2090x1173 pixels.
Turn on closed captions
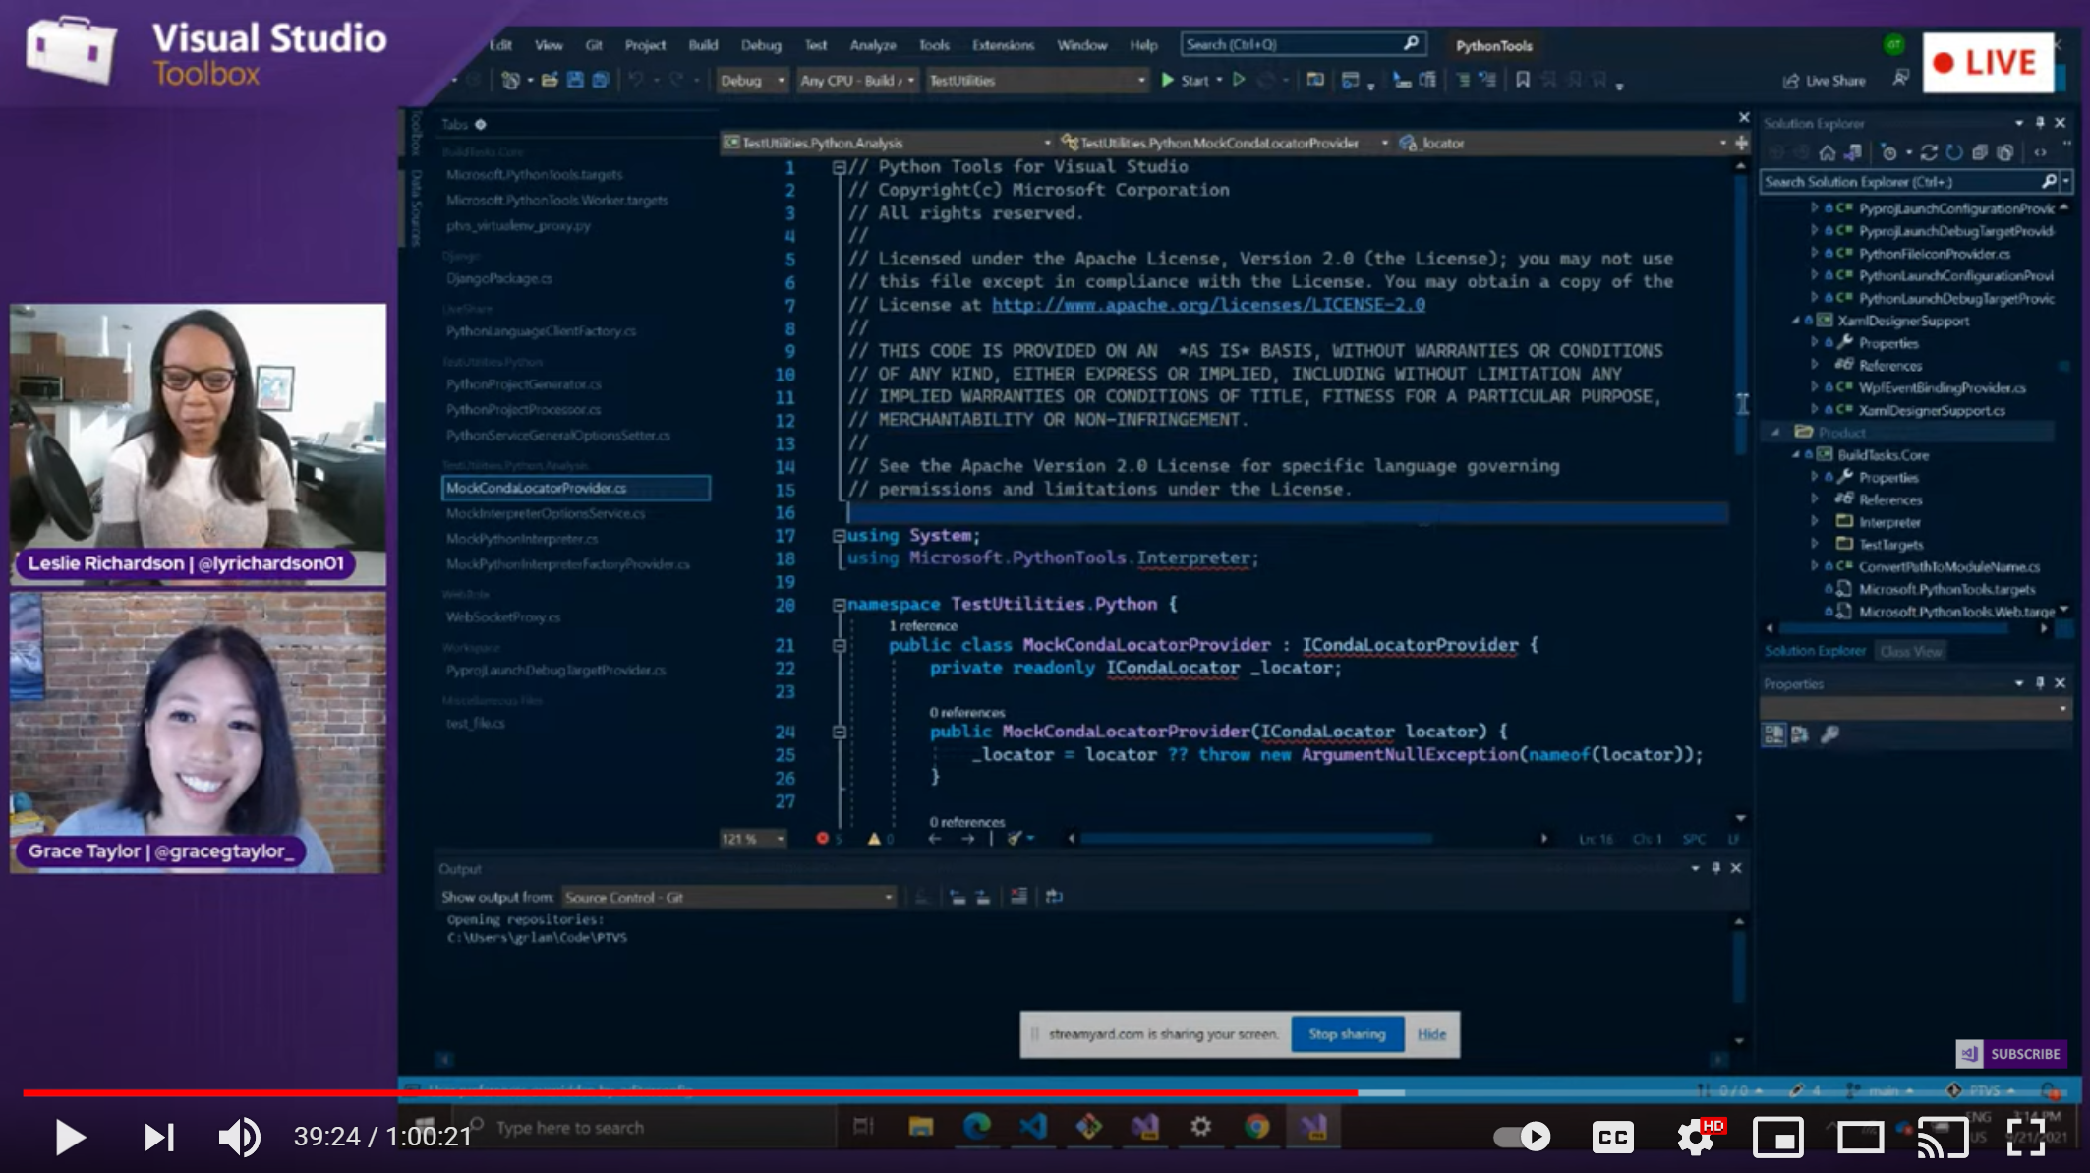[x=1613, y=1138]
